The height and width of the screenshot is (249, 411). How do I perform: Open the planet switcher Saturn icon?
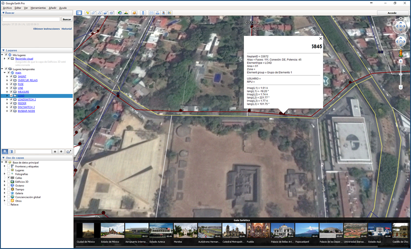coord(134,13)
